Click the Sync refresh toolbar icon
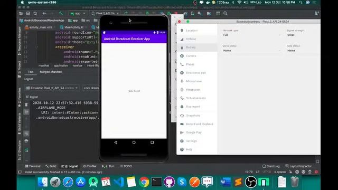Viewport: 338px width, 190px height. 35,13
